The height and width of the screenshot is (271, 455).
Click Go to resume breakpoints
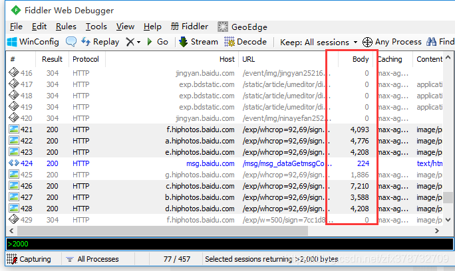(x=158, y=42)
